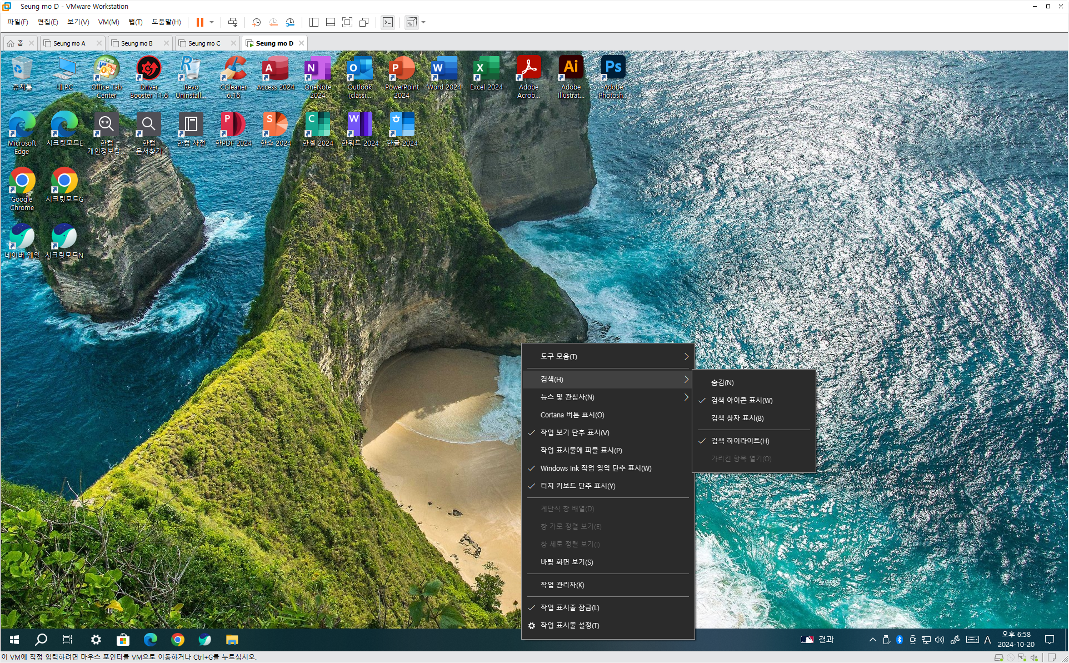Click the take snapshot toolbar icon
The width and height of the screenshot is (1069, 663).
point(256,22)
